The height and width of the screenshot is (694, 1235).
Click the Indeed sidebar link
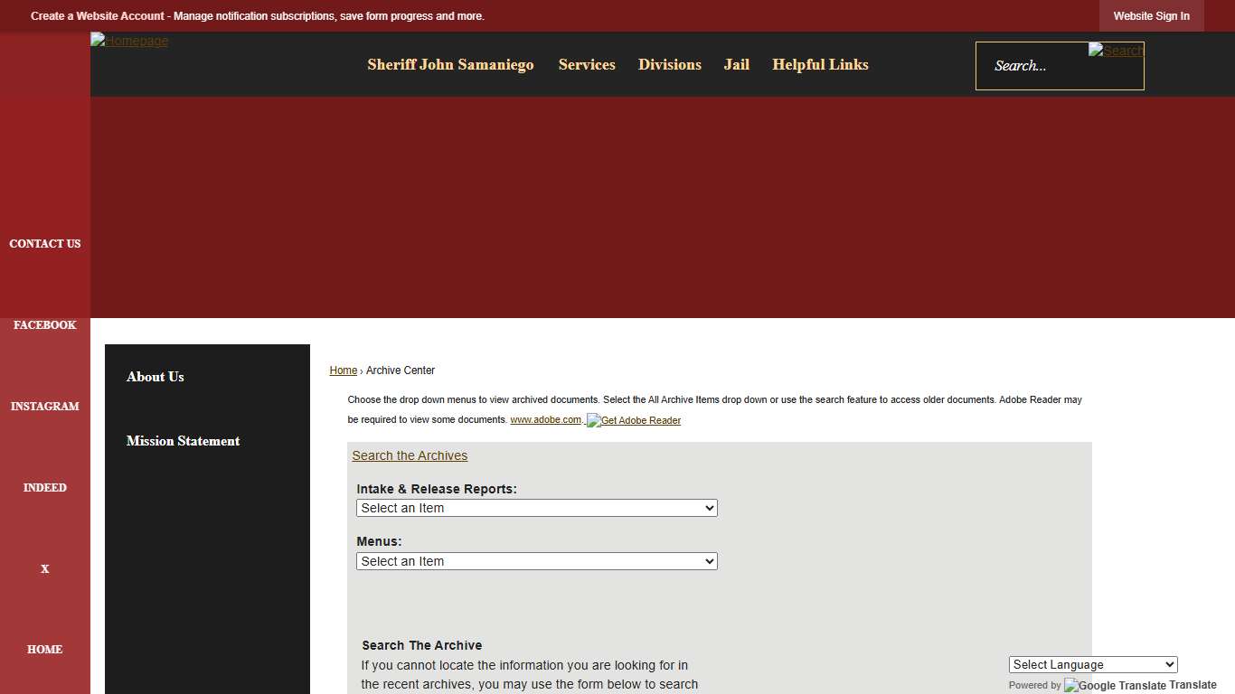(44, 487)
